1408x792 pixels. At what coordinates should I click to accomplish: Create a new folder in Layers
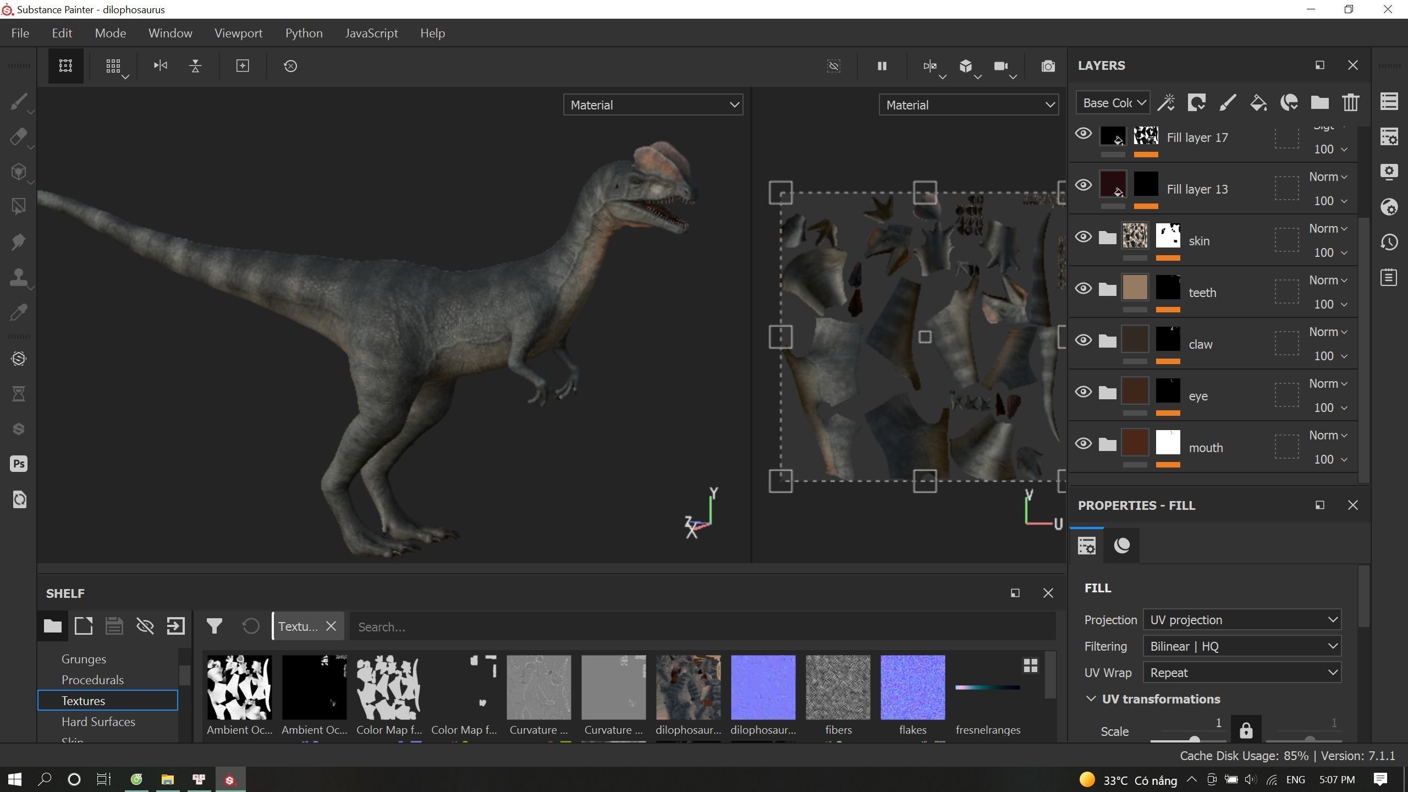[x=1320, y=103]
